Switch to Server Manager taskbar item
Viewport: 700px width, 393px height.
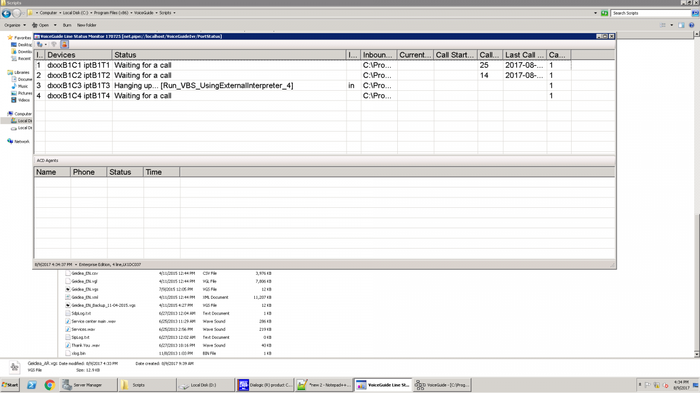click(x=87, y=385)
